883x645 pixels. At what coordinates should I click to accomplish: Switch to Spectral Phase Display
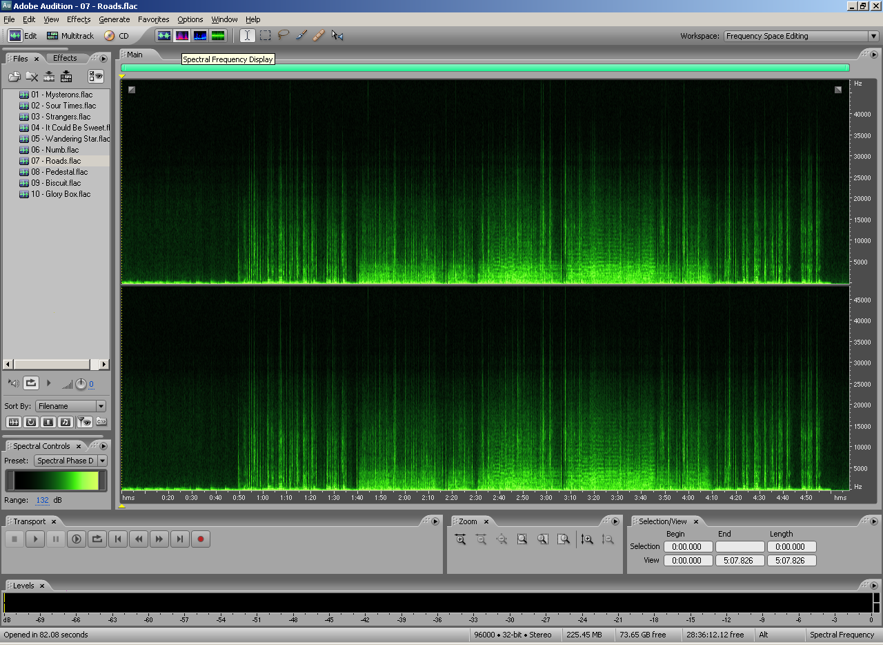coord(218,35)
